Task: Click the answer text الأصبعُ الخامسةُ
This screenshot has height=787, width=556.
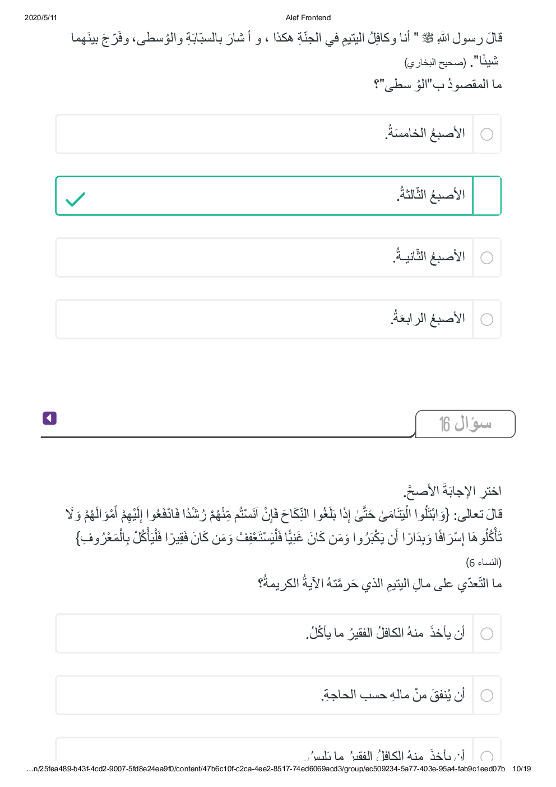Action: tap(425, 134)
